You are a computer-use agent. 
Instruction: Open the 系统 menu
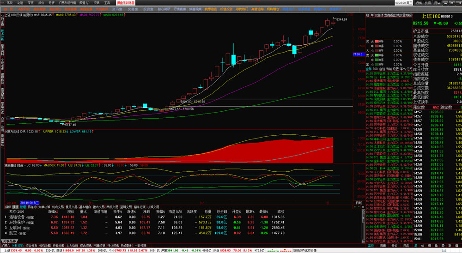9,3
